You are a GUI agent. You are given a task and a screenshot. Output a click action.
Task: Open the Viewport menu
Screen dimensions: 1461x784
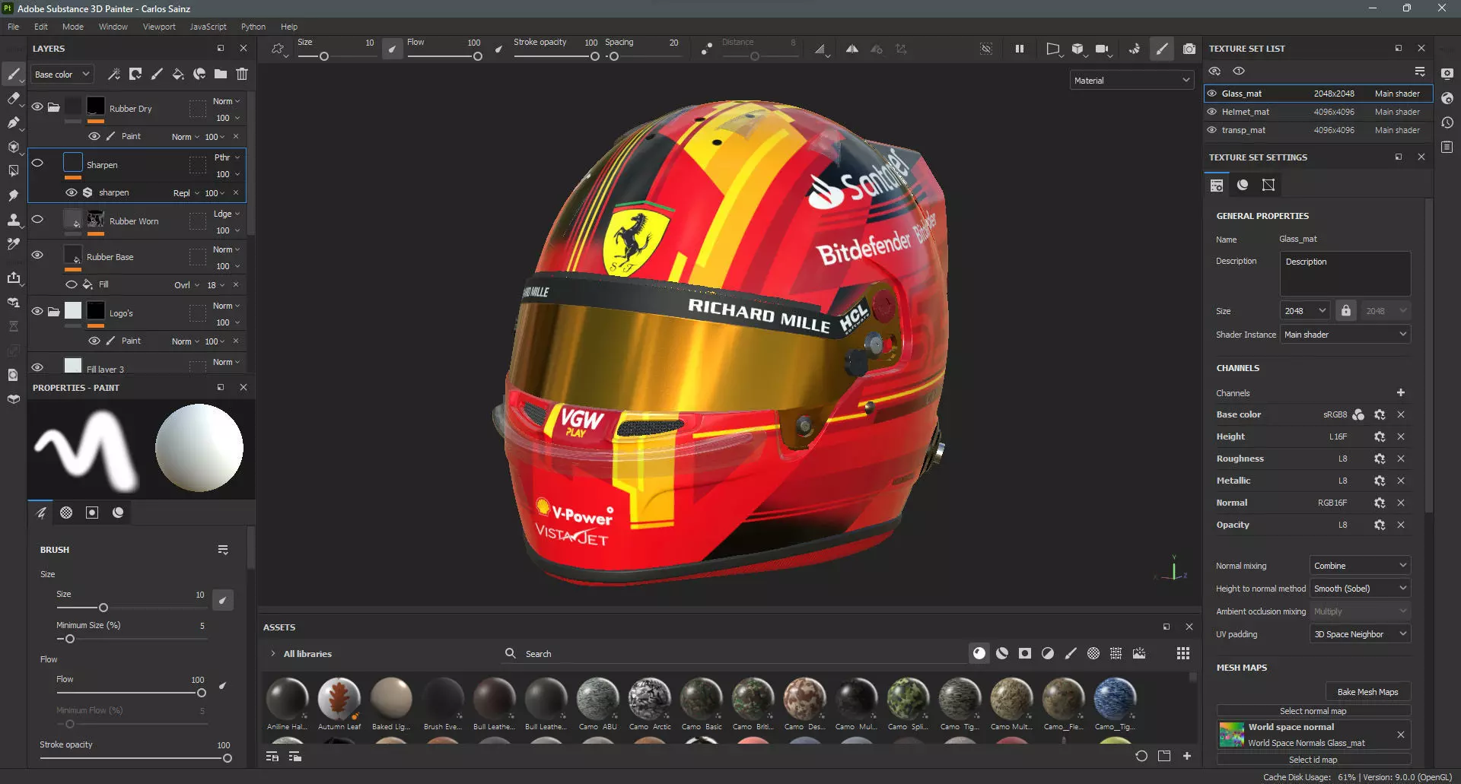159,27
